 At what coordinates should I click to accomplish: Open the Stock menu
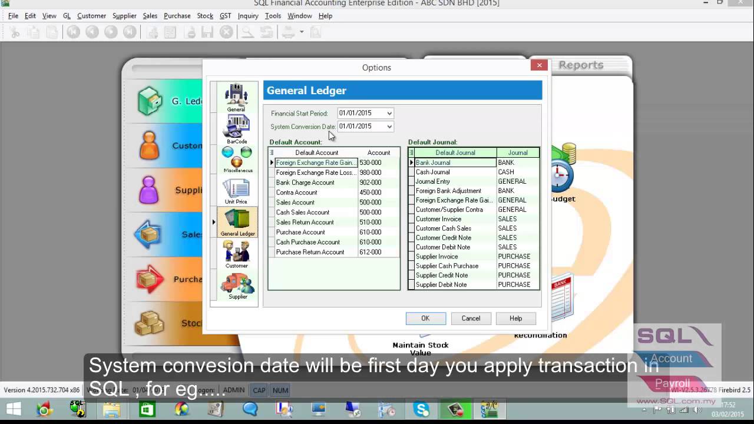pyautogui.click(x=205, y=16)
